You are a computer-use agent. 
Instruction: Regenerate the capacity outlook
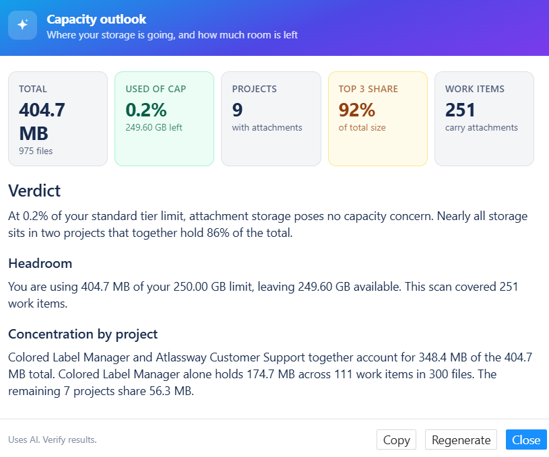pos(461,440)
